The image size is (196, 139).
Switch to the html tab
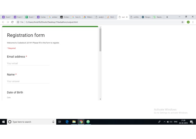coord(111,17)
